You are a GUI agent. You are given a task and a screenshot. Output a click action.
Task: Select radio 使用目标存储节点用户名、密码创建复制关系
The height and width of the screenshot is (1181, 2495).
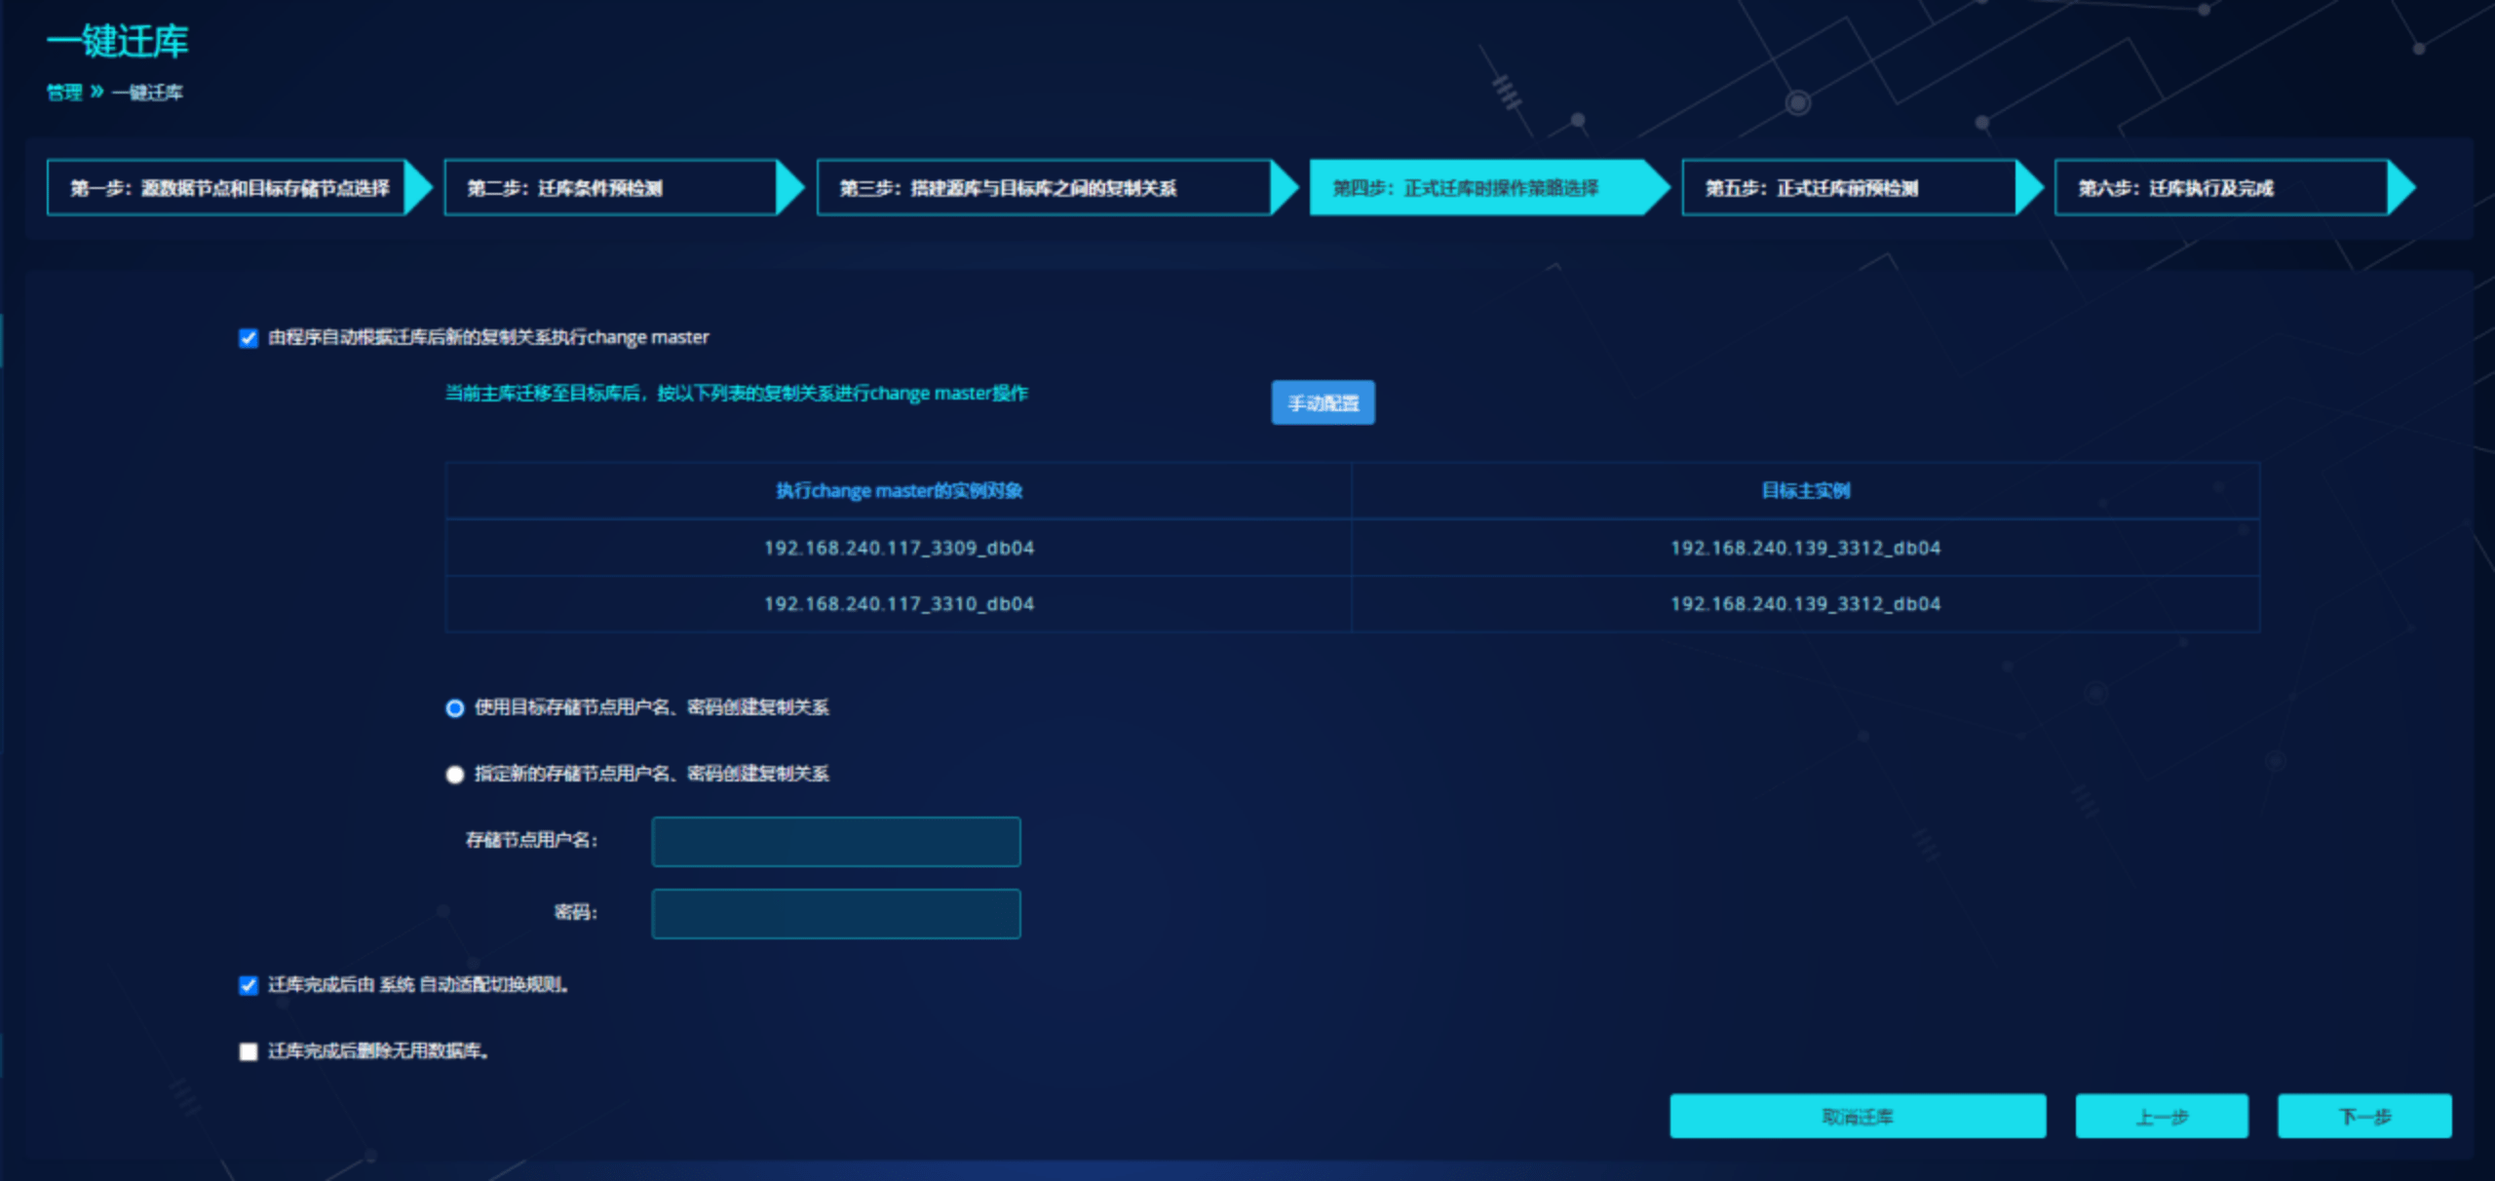tap(455, 708)
